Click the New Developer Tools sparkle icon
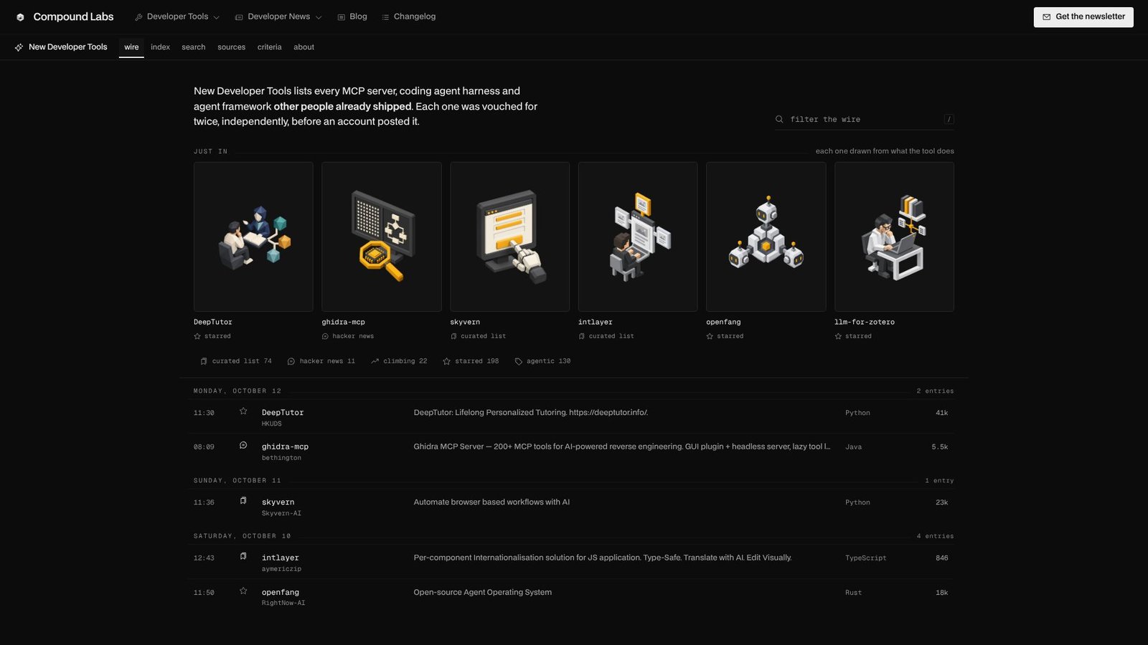The image size is (1148, 645). point(19,47)
